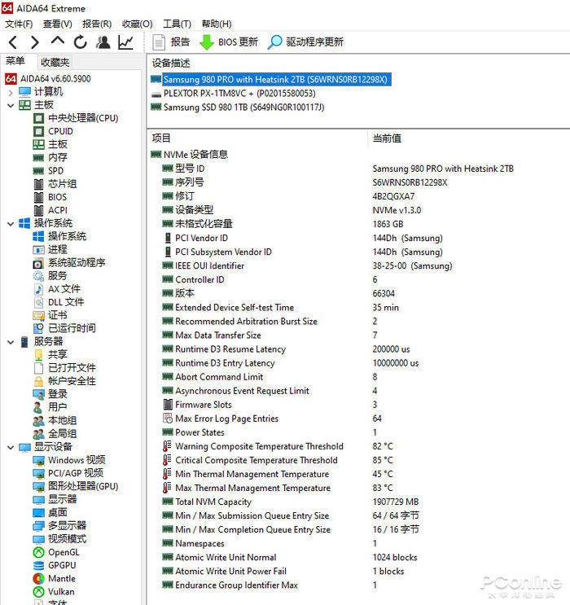The width and height of the screenshot is (570, 605).
Task: Select the 已打开文件 tree item
Action: point(65,368)
